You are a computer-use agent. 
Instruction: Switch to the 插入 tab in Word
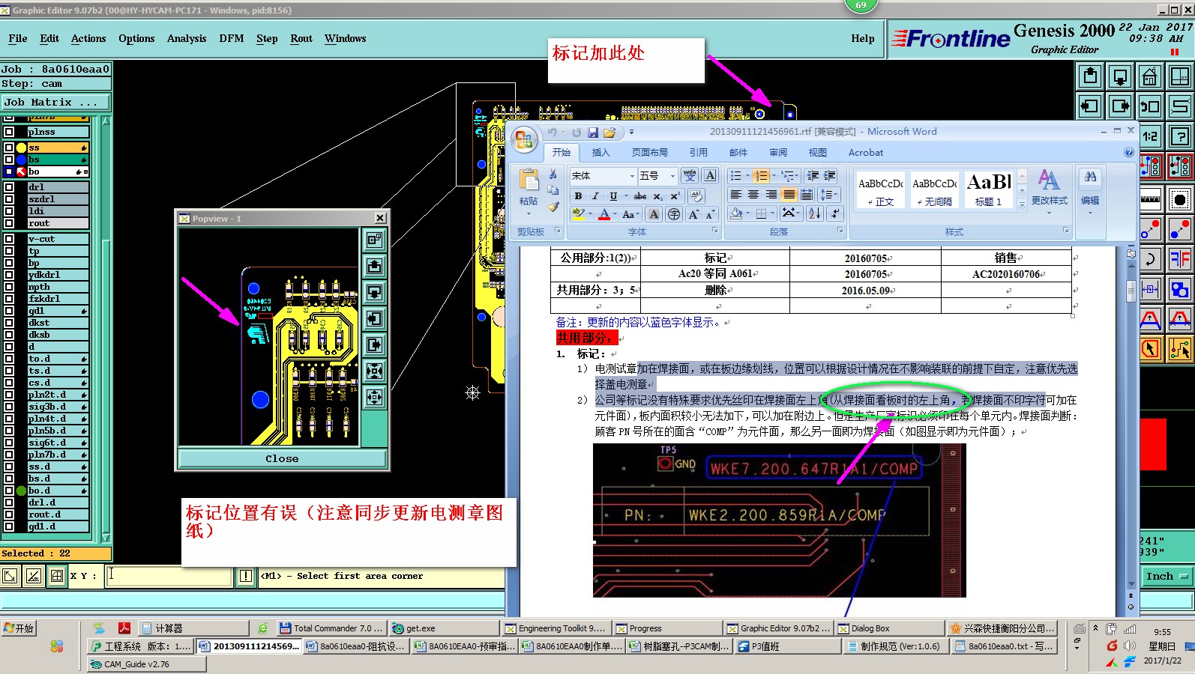(x=600, y=152)
